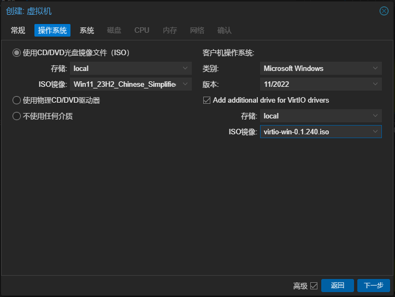Toggle the 高级 advanced checkbox

(314, 286)
